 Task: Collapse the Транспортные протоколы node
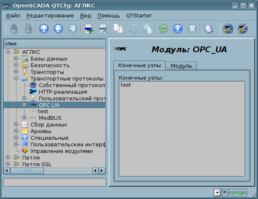[x=16, y=78]
